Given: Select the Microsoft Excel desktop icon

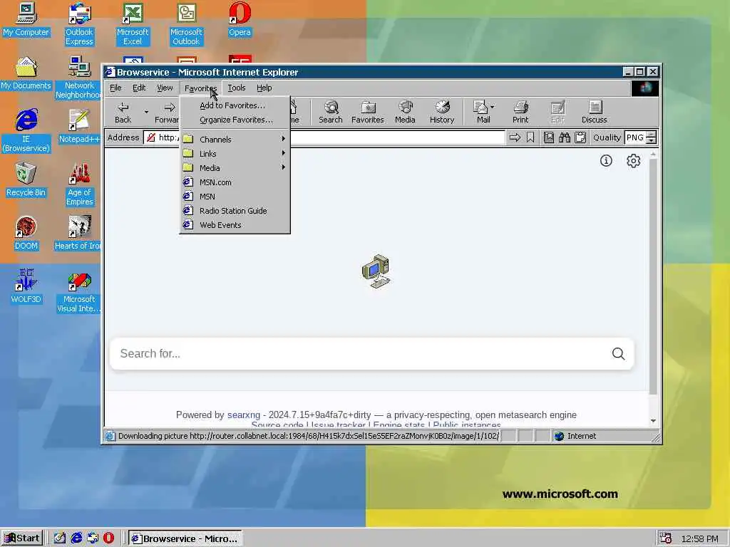Looking at the screenshot, I should 133,24.
